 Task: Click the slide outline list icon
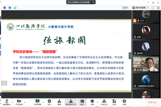pyautogui.click(x=4, y=83)
